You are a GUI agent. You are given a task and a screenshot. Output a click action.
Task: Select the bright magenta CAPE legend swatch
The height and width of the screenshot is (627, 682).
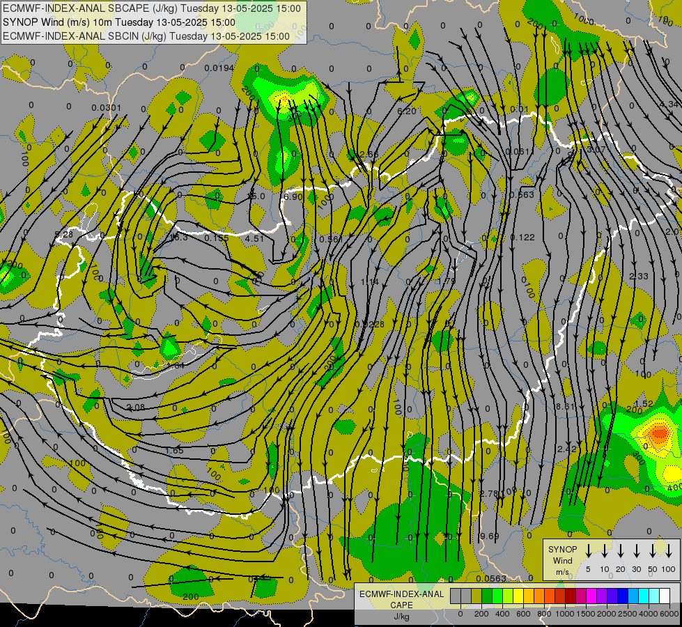pyautogui.click(x=591, y=596)
